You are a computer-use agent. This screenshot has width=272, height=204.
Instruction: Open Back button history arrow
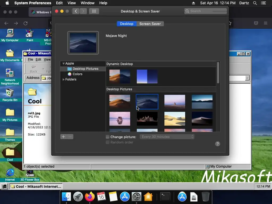(x=43, y=69)
